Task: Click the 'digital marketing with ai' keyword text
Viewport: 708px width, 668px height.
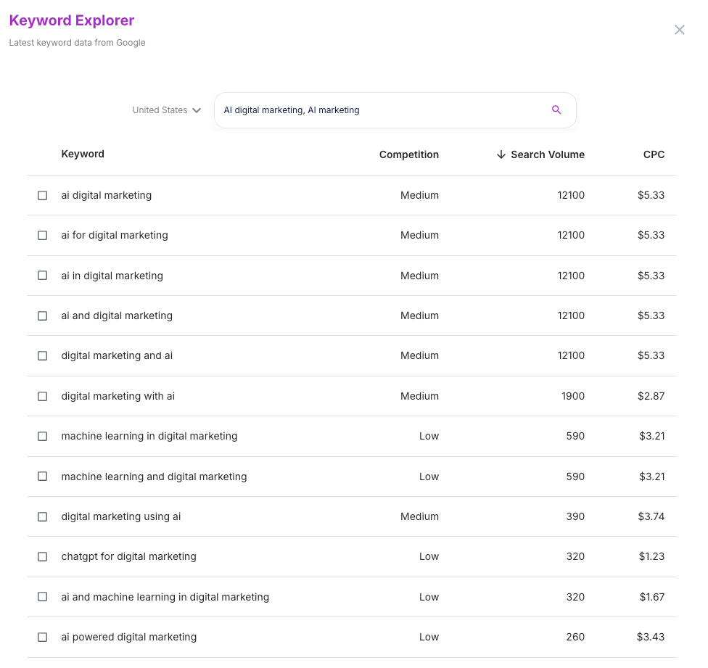Action: (x=118, y=396)
